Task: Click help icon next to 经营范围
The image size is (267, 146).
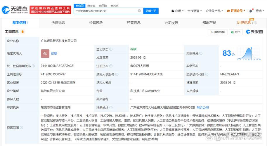Action: click(21, 127)
